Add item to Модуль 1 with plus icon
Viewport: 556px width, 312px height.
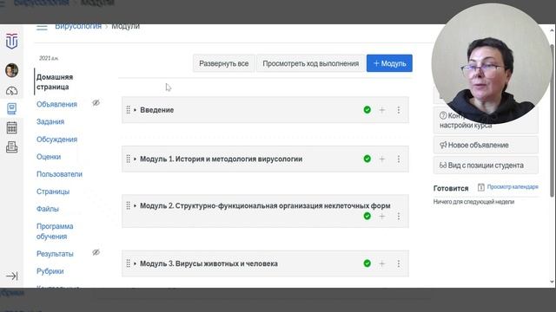click(x=382, y=159)
